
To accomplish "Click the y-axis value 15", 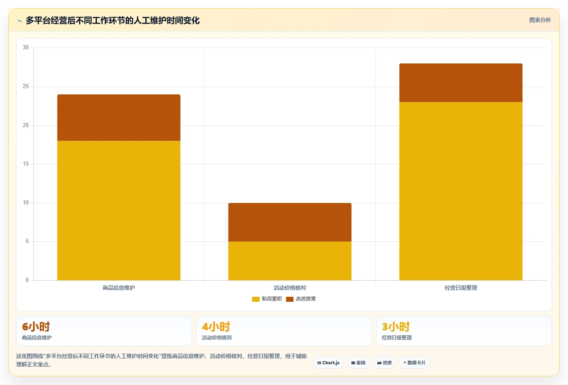I will (26, 164).
